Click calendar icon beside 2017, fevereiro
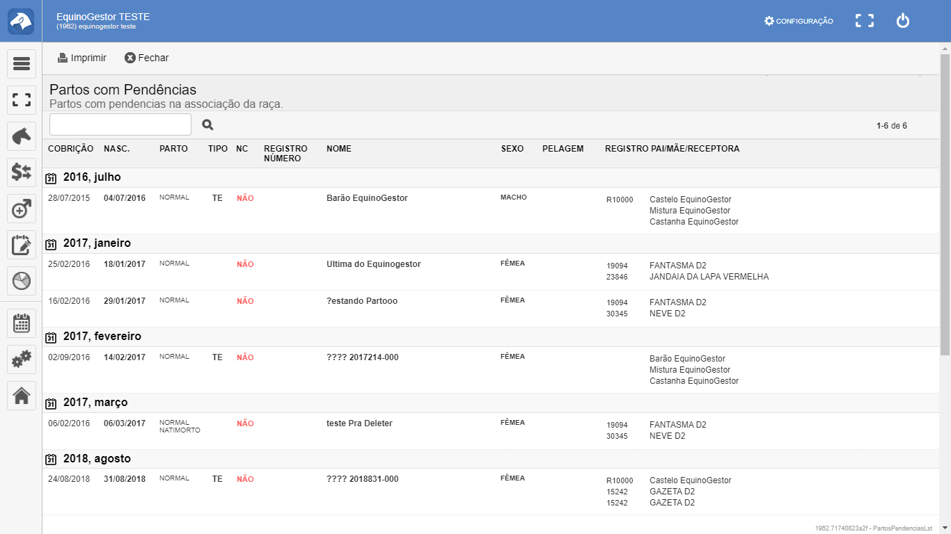This screenshot has width=951, height=534. point(51,337)
